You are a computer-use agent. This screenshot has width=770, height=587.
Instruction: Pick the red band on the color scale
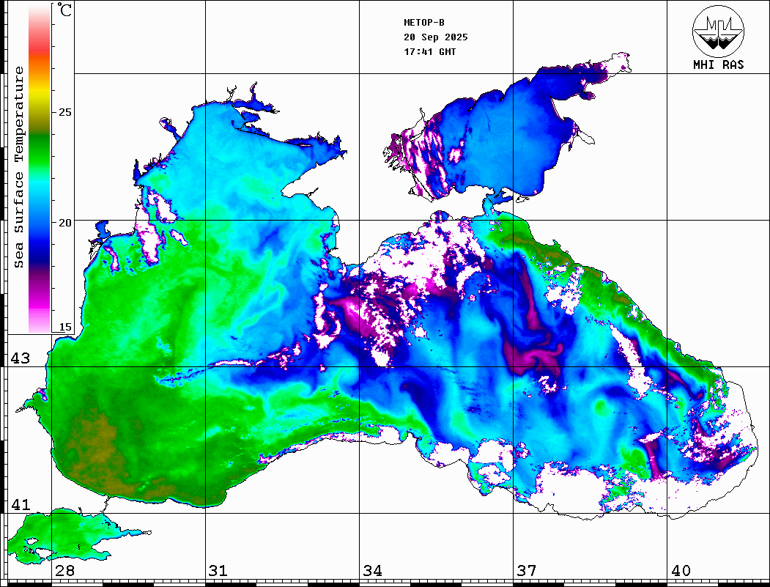(x=39, y=50)
